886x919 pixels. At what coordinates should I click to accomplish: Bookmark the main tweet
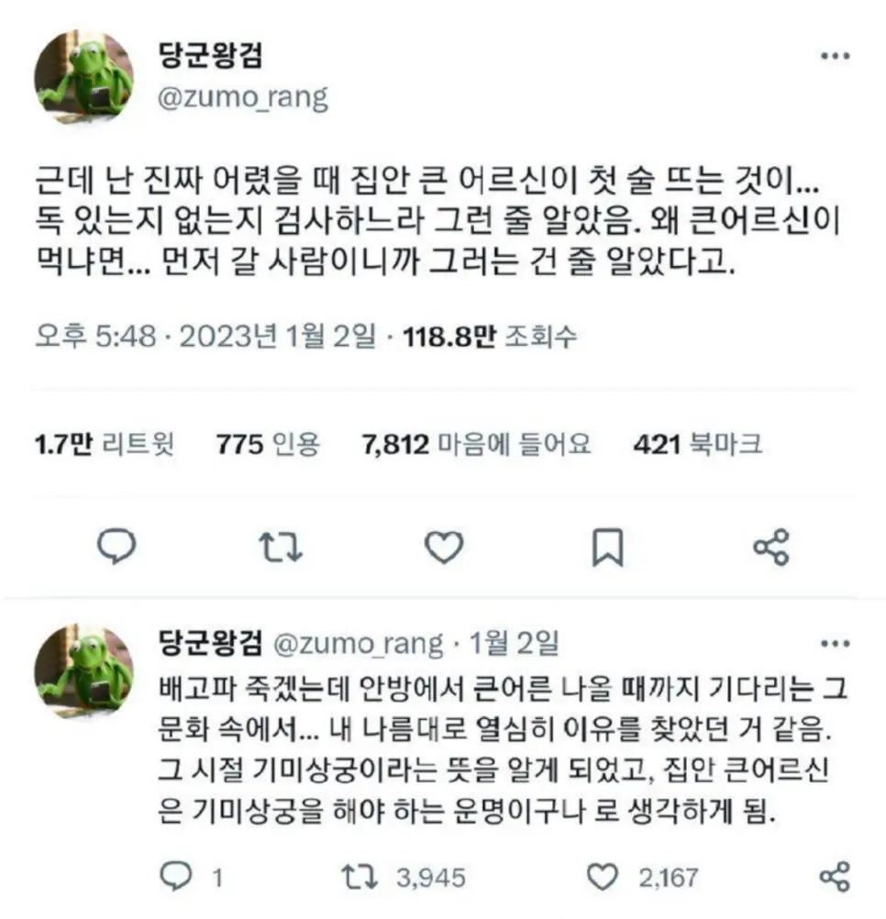click(608, 547)
